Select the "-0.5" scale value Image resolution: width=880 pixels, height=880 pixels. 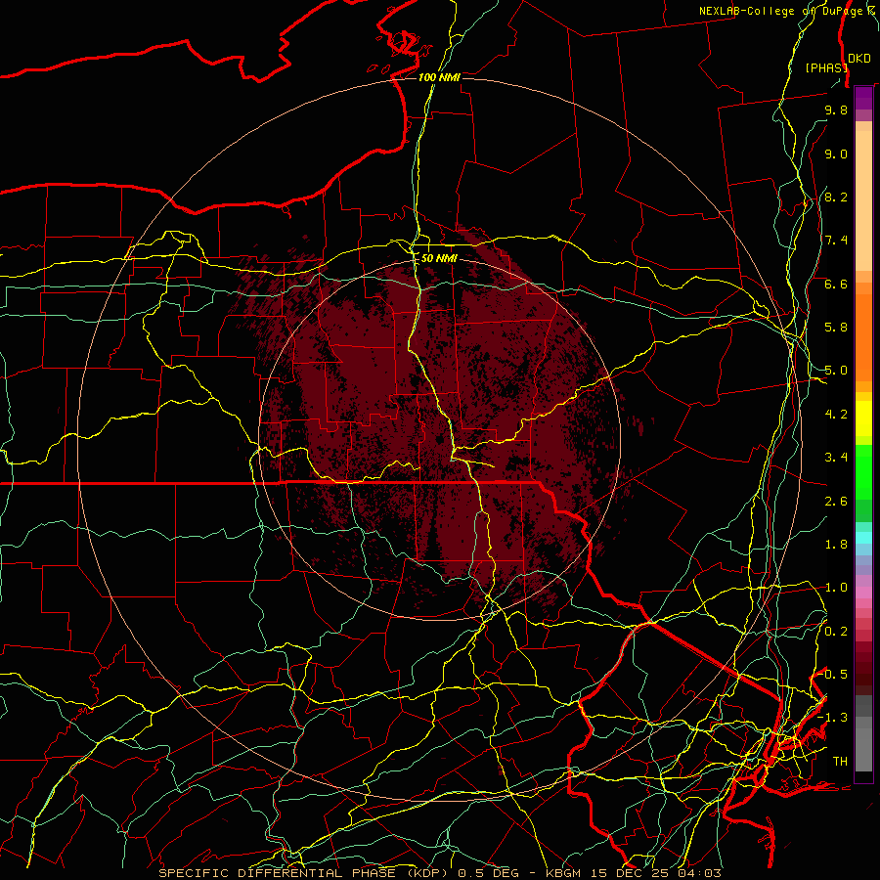click(x=832, y=675)
